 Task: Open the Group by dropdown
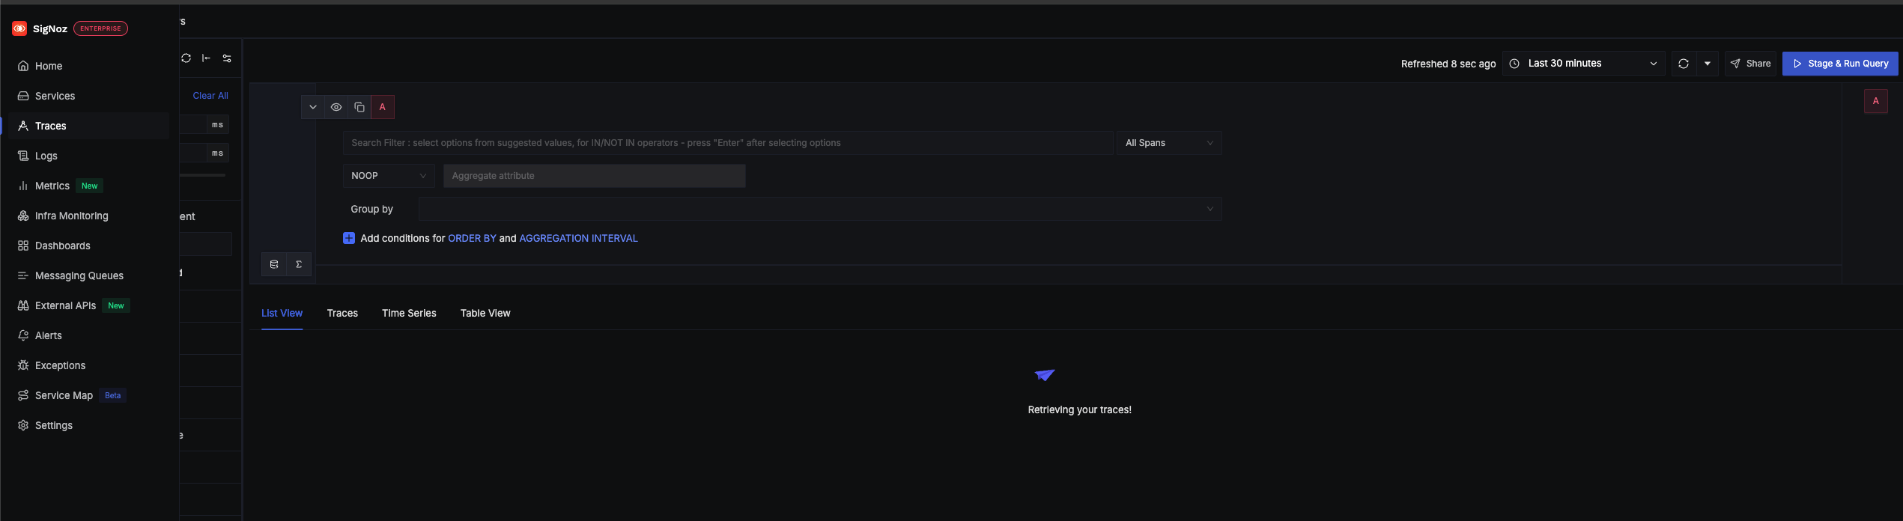(x=820, y=209)
